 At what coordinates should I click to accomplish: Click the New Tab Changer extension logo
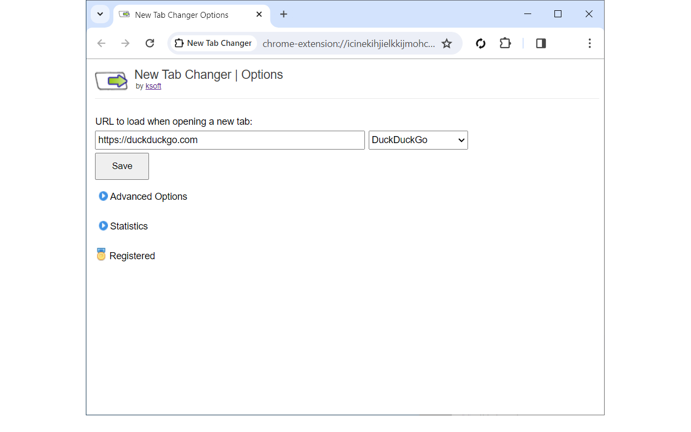point(111,79)
